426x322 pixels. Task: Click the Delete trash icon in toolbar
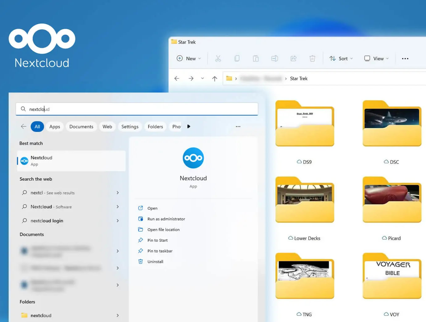pos(312,58)
